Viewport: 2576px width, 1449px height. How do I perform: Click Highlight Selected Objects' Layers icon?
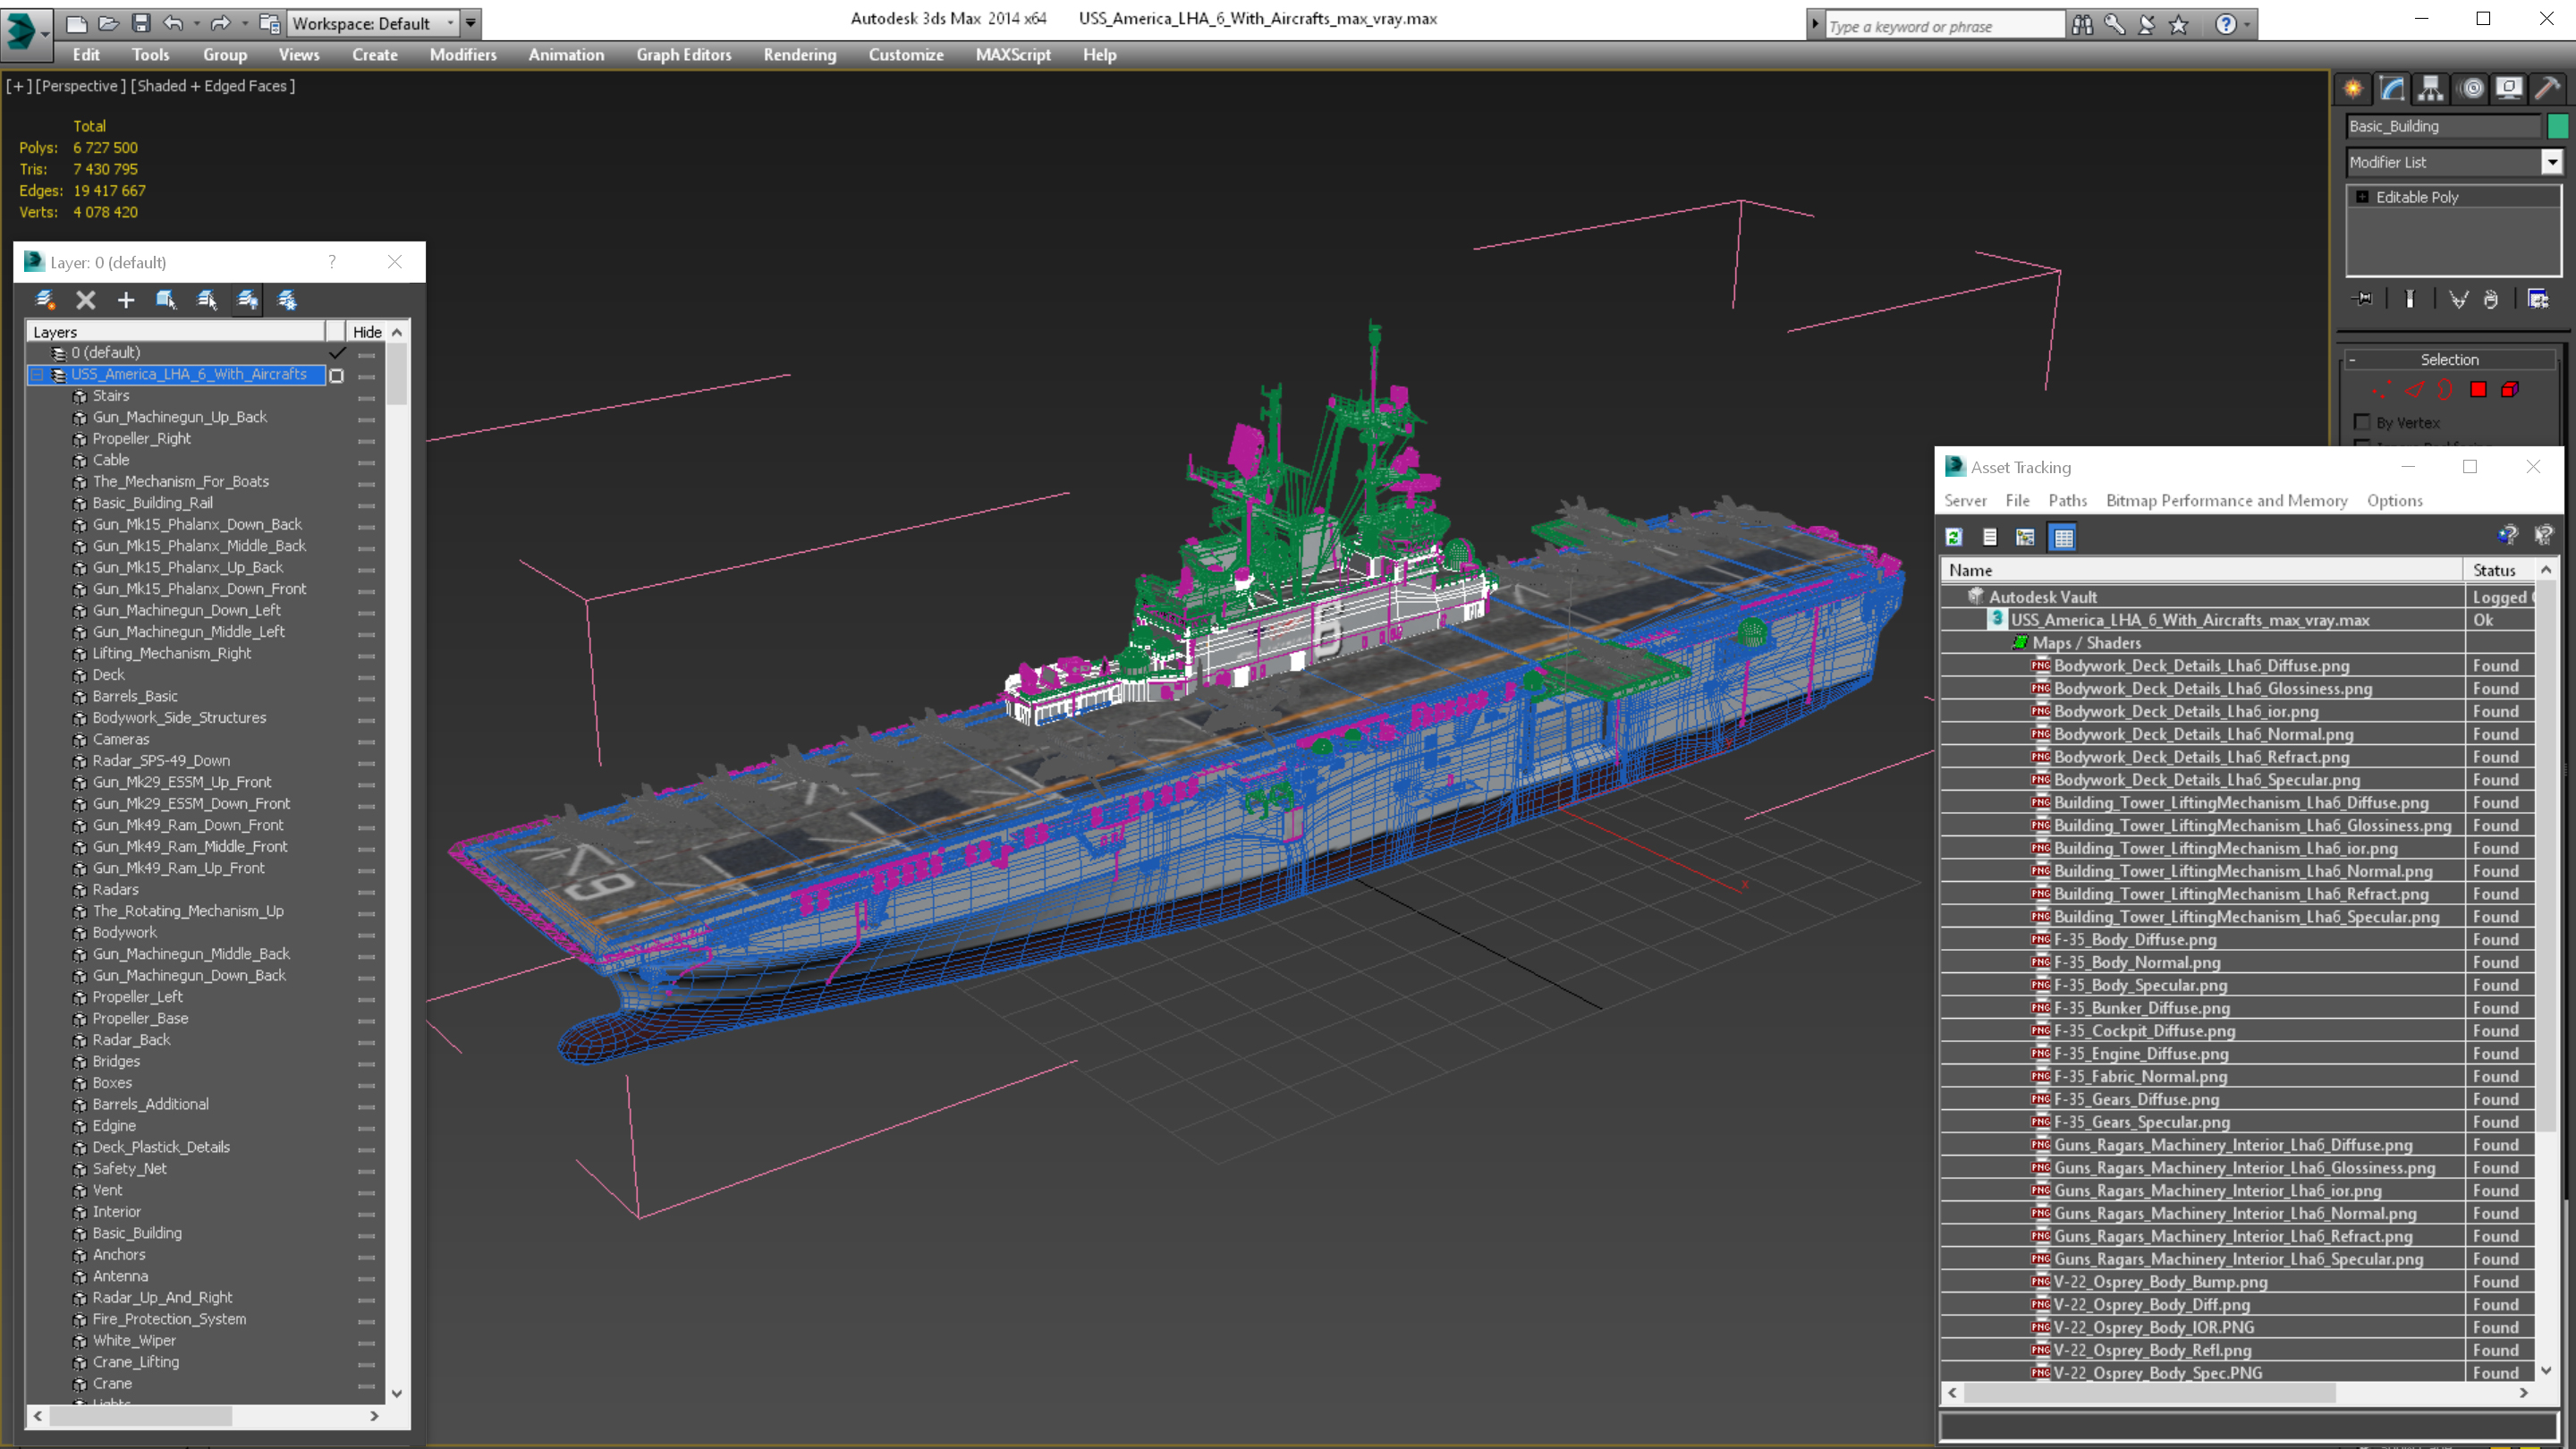point(207,299)
